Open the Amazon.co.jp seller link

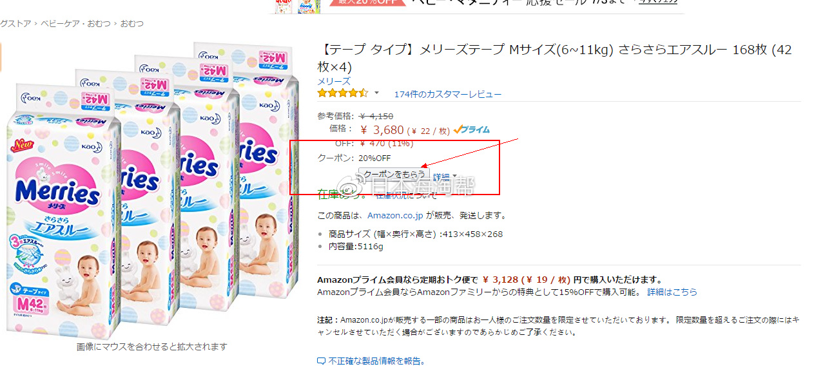pos(395,215)
